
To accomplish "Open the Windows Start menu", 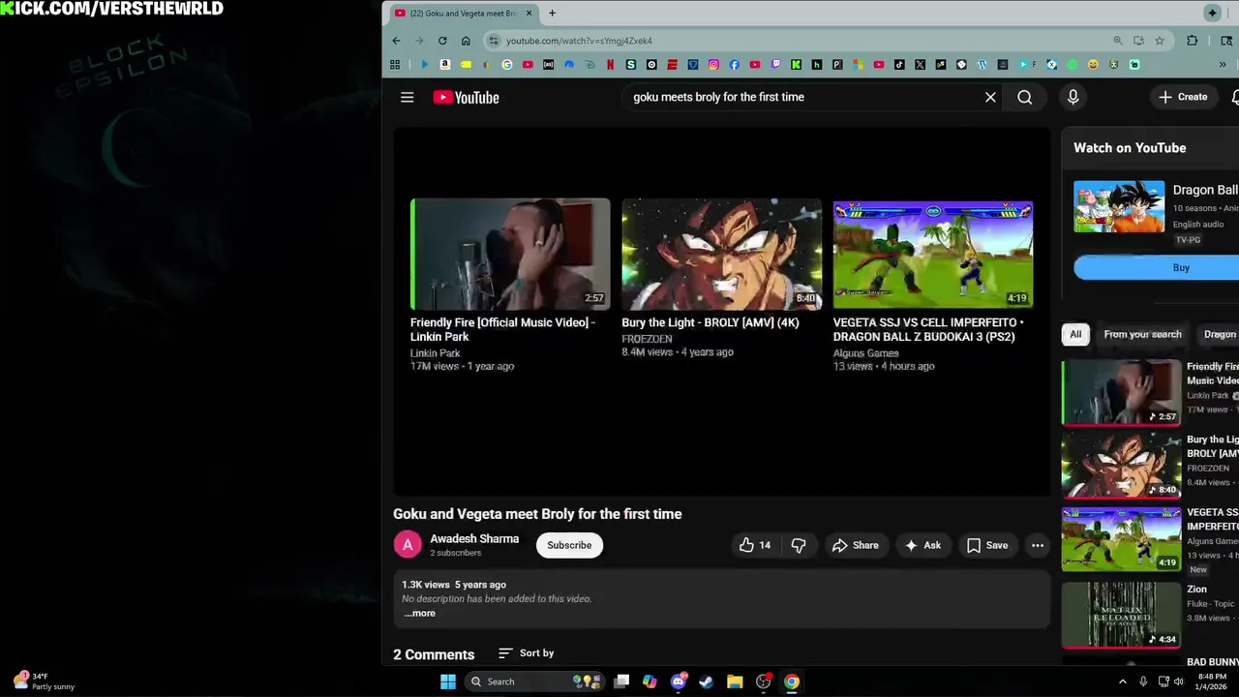I will [x=447, y=682].
